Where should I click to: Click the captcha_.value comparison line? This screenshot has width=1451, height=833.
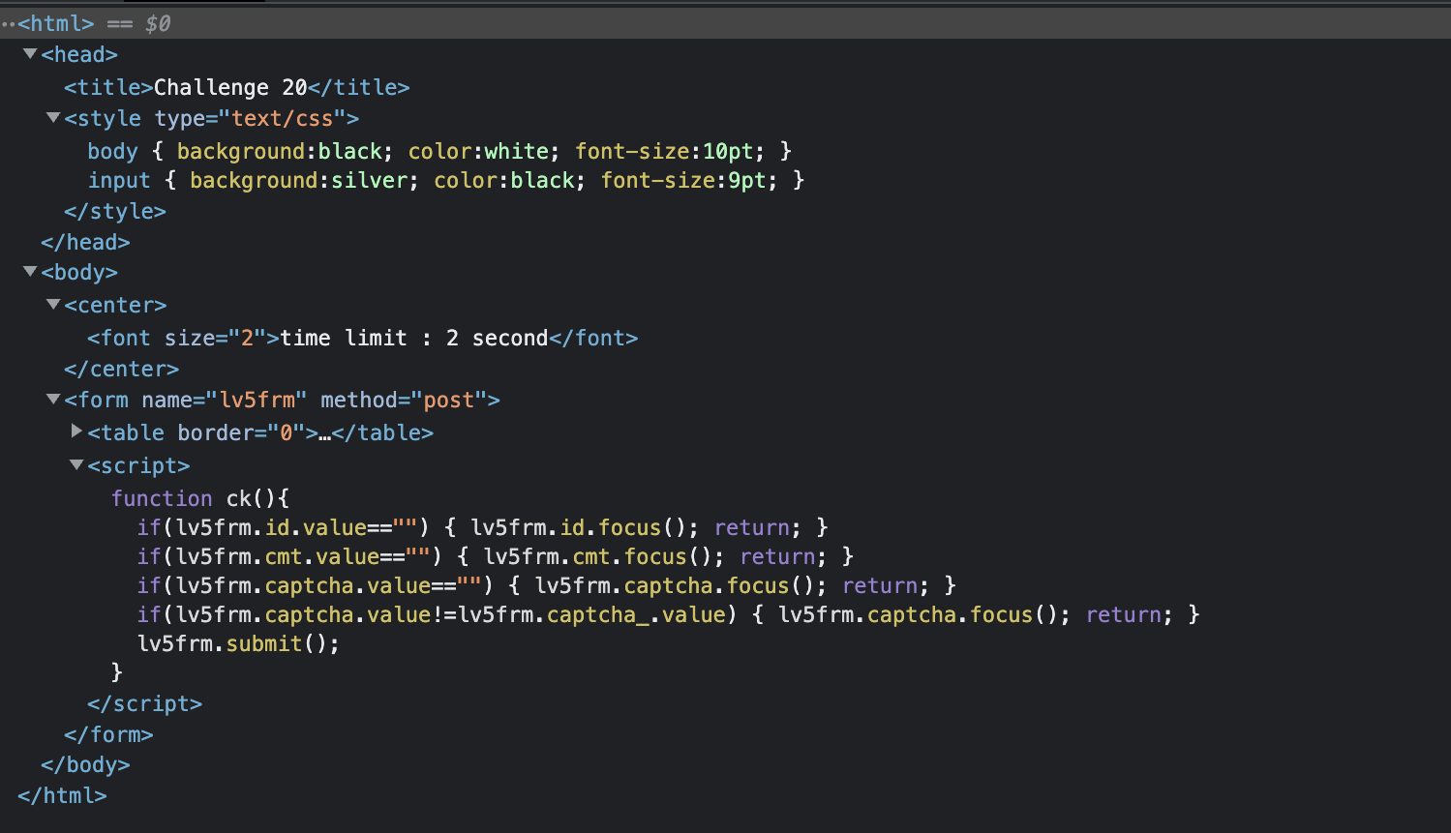point(669,614)
